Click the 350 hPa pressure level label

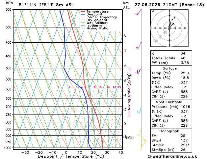[9, 27]
